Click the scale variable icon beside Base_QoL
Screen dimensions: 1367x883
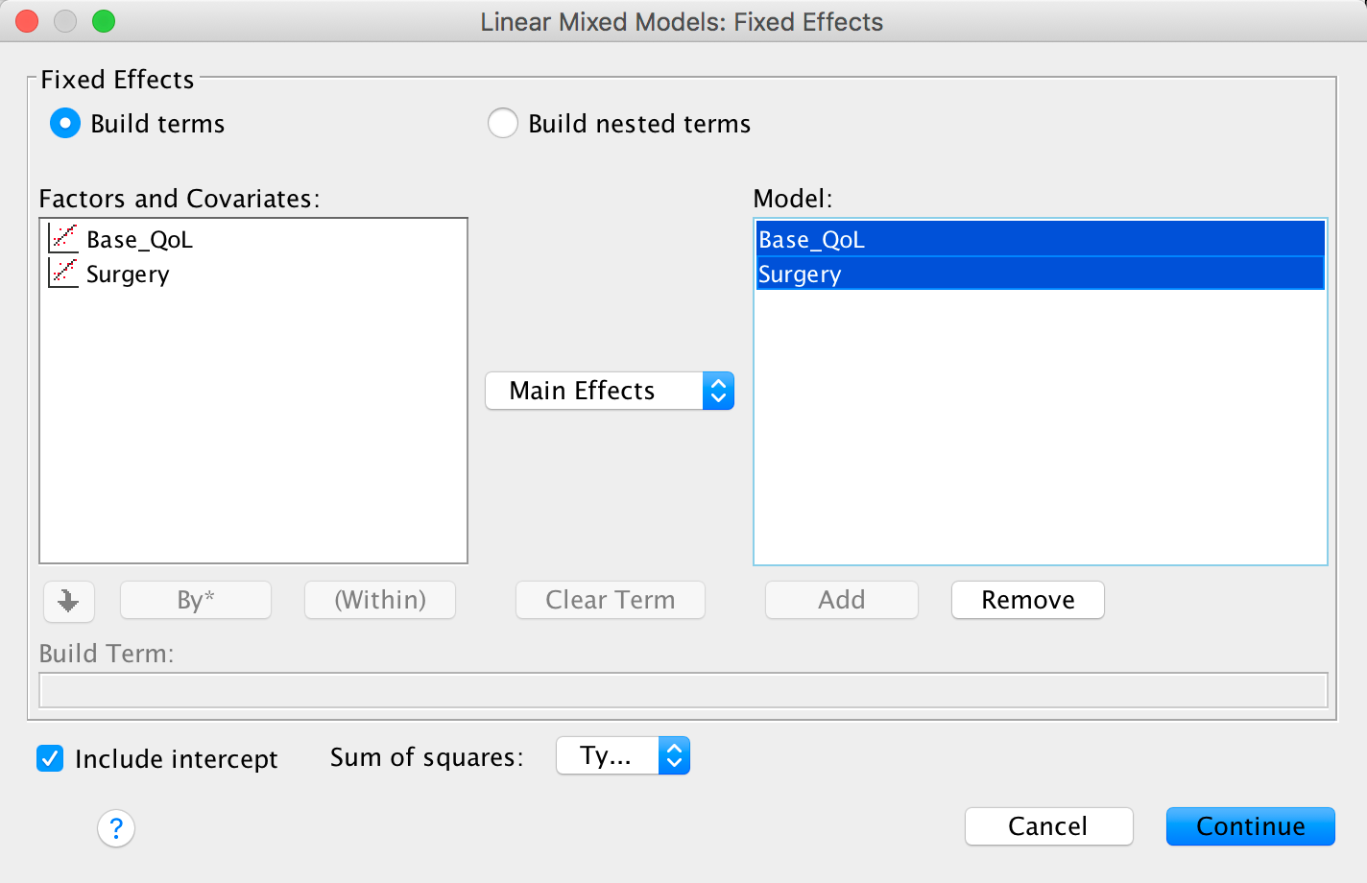(63, 238)
